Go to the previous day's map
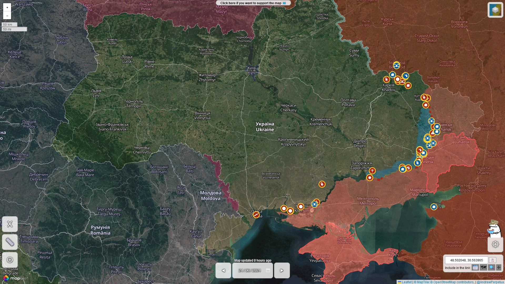Screen dimensions: 505x284 223,270
